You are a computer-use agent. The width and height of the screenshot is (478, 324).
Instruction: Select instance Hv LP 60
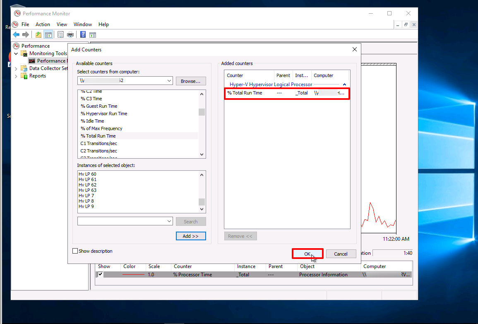pos(87,174)
